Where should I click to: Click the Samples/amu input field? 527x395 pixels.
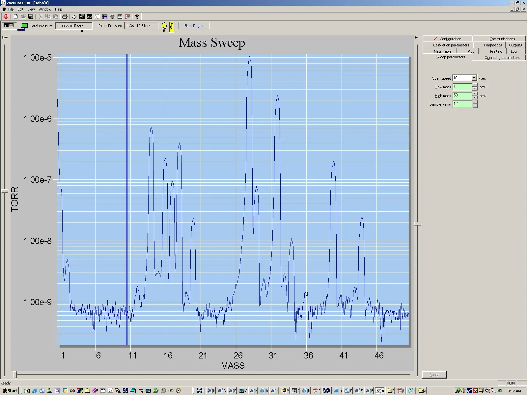[x=462, y=104]
